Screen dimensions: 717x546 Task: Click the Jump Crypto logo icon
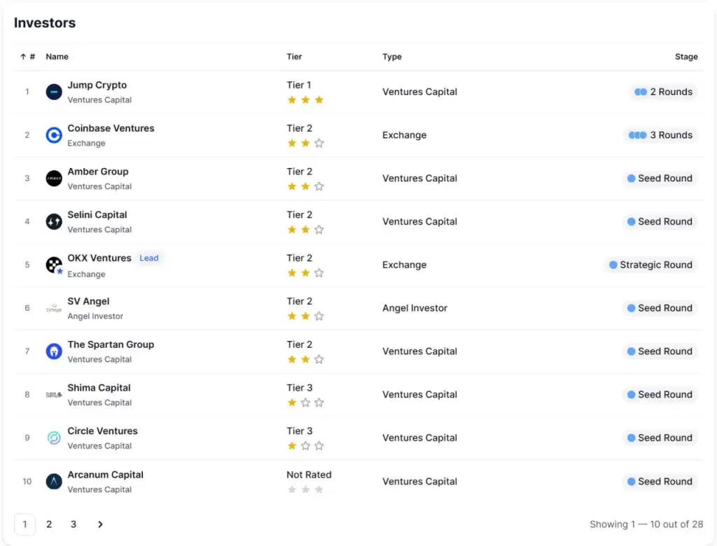(x=54, y=92)
